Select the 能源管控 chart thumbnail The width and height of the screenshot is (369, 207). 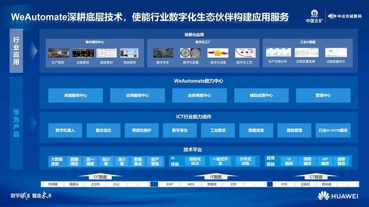click(x=106, y=53)
